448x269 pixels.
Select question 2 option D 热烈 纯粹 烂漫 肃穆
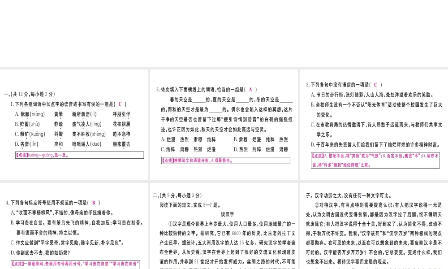[261, 149]
